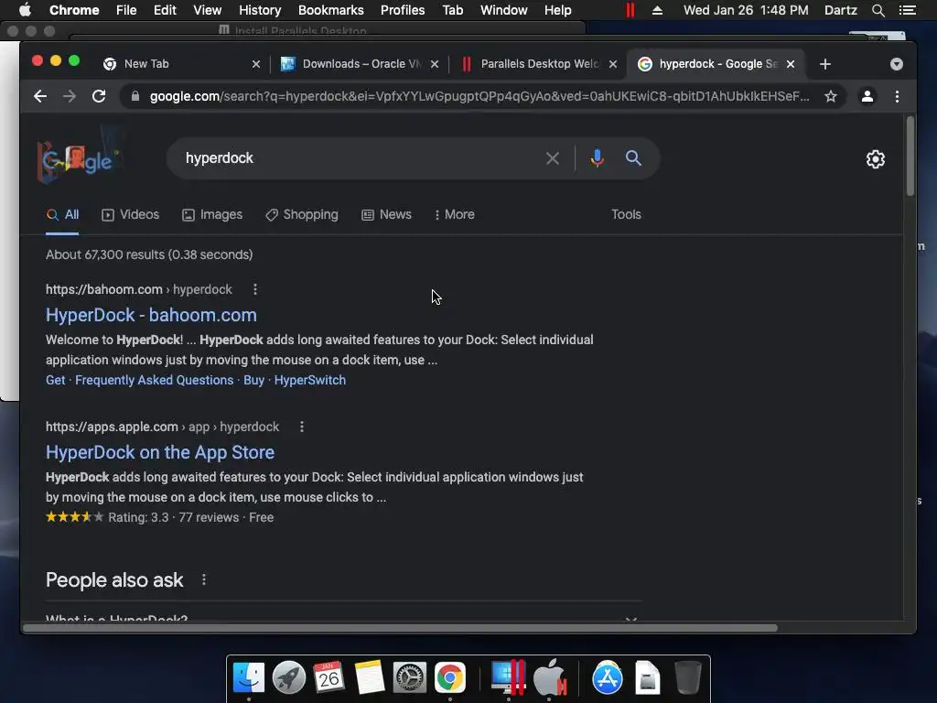Image resolution: width=937 pixels, height=703 pixels.
Task: Clear the hyperdock search query
Action: (x=553, y=158)
